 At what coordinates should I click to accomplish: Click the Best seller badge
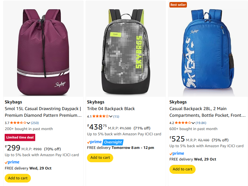(x=178, y=5)
